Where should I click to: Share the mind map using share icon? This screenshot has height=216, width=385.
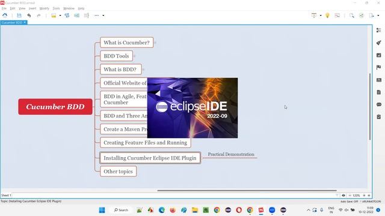pos(362,16)
